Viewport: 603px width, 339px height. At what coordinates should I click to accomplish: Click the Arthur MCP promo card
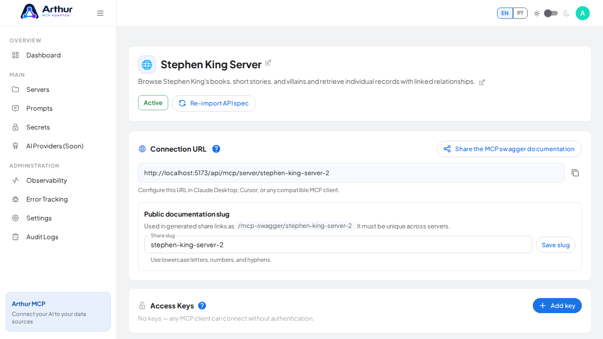pyautogui.click(x=58, y=312)
